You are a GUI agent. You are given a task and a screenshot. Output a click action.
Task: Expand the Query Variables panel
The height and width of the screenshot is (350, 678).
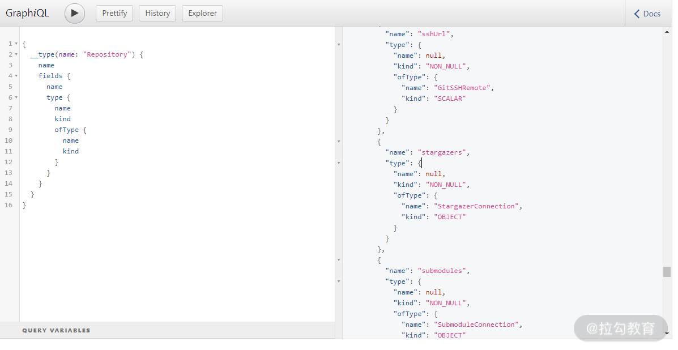(56, 330)
